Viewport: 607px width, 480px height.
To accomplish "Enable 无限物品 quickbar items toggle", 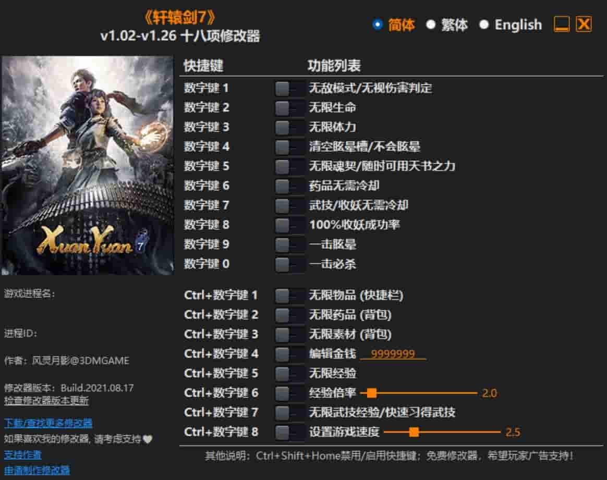I will 289,295.
